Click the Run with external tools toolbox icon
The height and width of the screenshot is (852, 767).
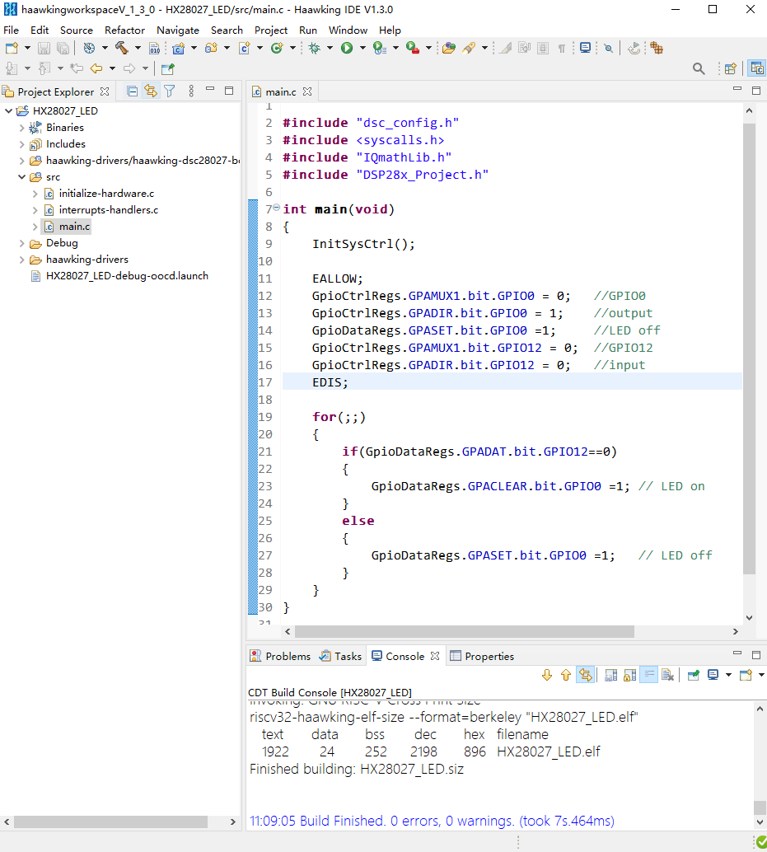pos(413,49)
